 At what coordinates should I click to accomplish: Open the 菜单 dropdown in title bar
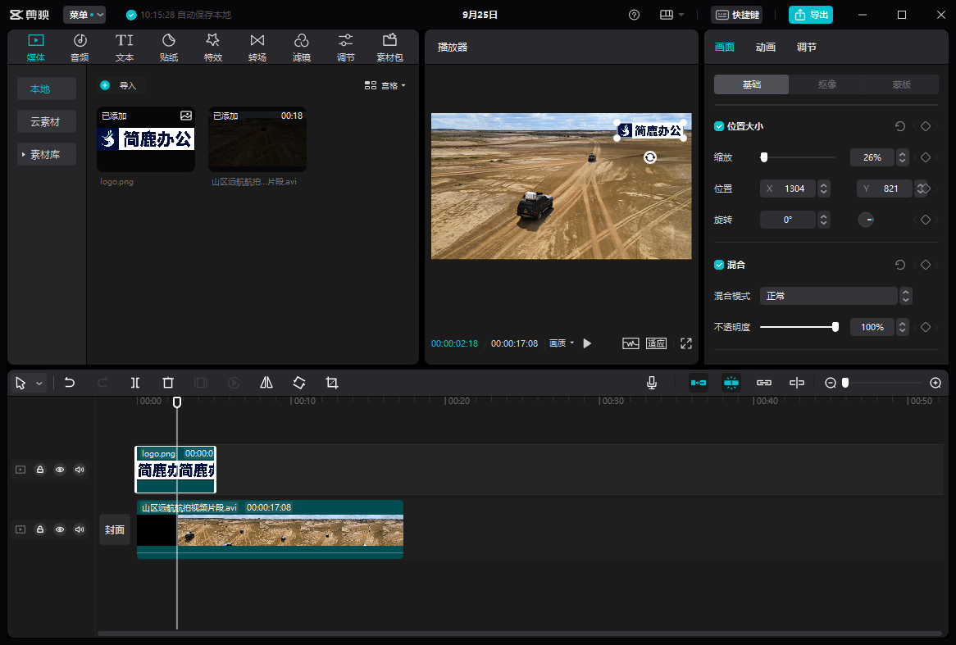(x=84, y=15)
